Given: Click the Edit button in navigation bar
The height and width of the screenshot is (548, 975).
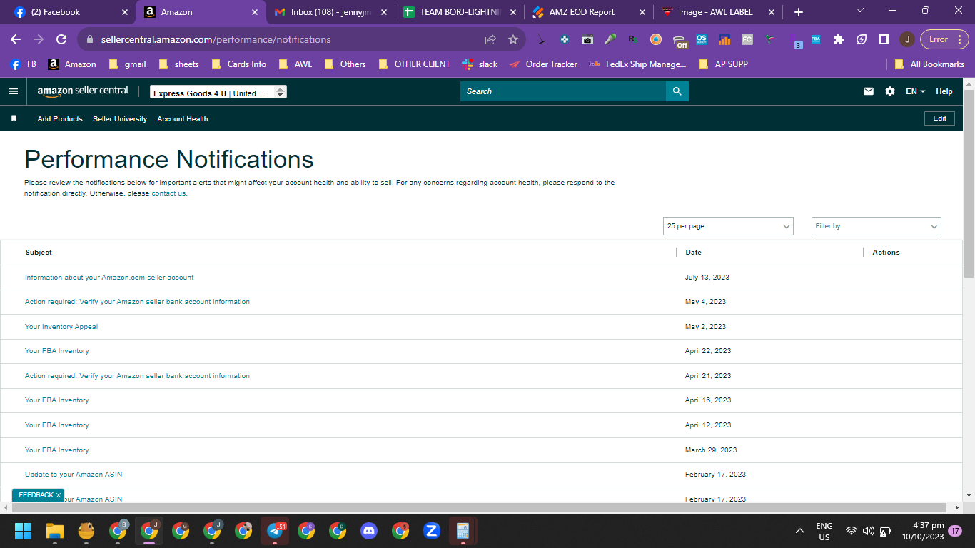Looking at the screenshot, I should click(x=939, y=118).
